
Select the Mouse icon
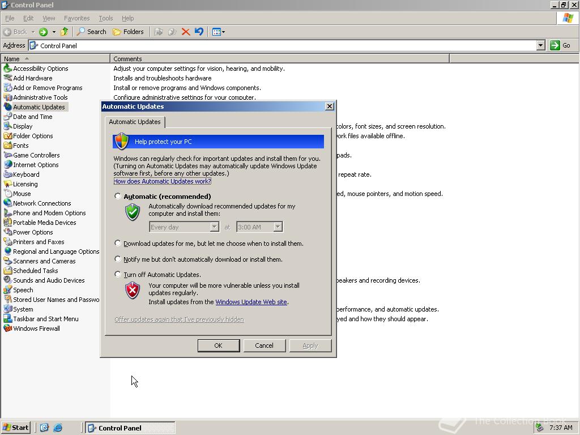click(x=7, y=194)
